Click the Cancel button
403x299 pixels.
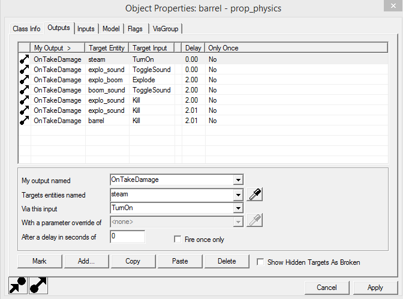[x=327, y=288]
